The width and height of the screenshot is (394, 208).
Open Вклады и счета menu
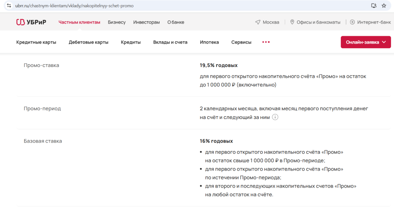tap(170, 42)
